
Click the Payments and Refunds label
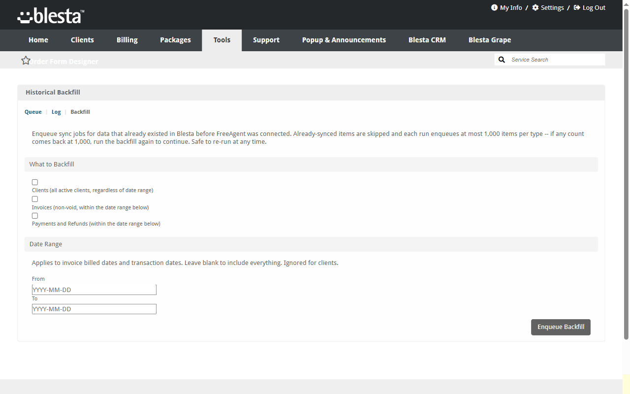click(96, 224)
